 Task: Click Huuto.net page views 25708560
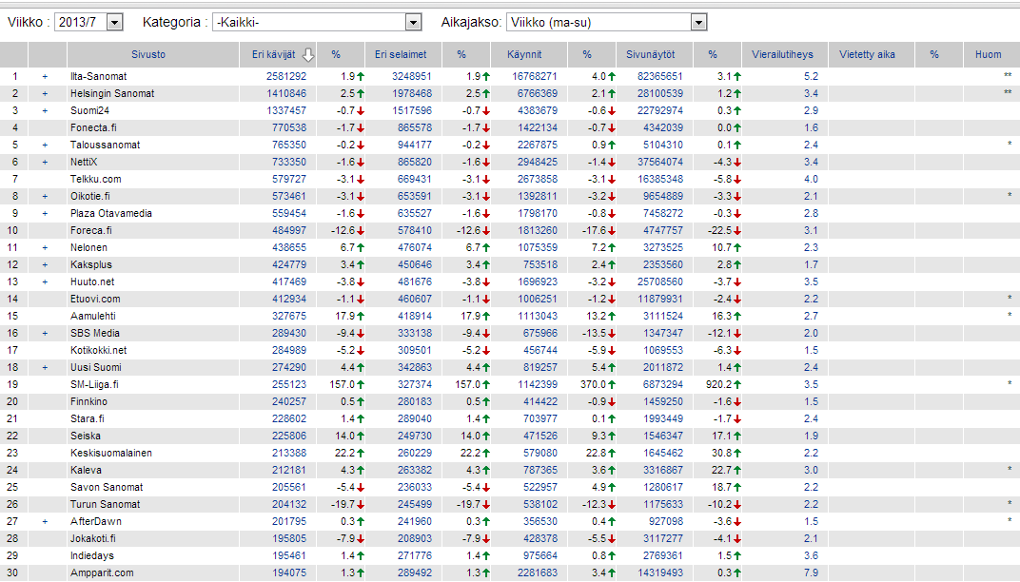point(660,281)
